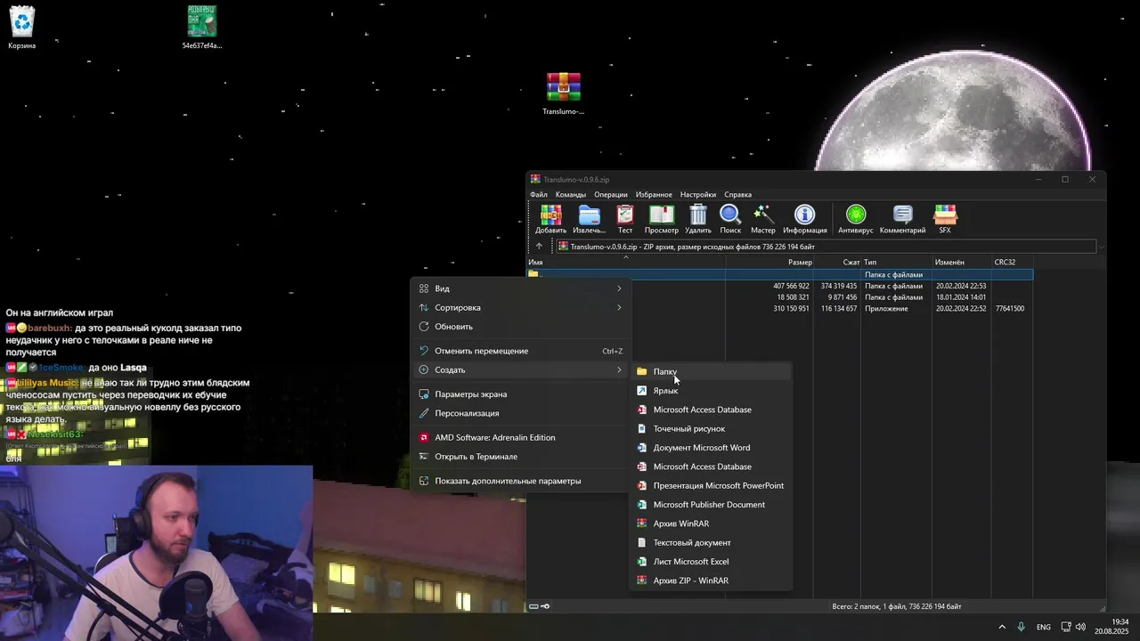The height and width of the screenshot is (641, 1140).
Task: Click the CRC32 value 77641500
Action: click(x=1010, y=309)
